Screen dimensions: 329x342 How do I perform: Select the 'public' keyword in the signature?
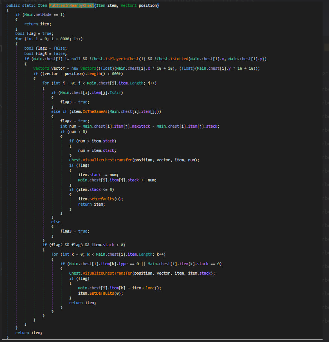[13, 5]
